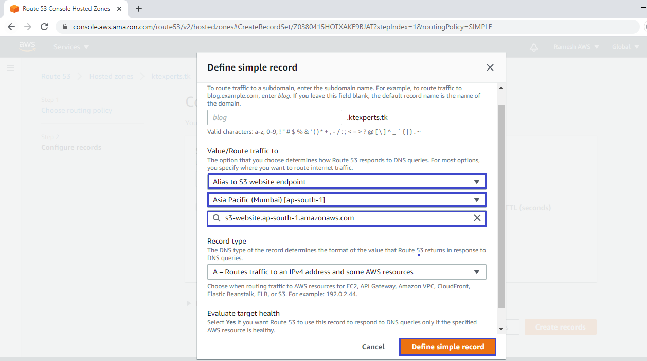The width and height of the screenshot is (647, 361).
Task: Reload the Route 53 console page
Action: point(44,27)
